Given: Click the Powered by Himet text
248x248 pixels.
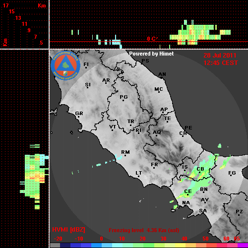Looking at the screenshot, I should (x=151, y=54).
